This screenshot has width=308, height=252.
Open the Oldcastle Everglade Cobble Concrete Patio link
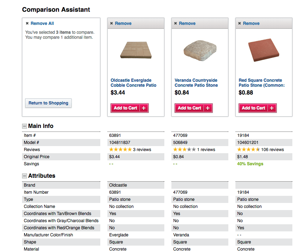tap(133, 83)
